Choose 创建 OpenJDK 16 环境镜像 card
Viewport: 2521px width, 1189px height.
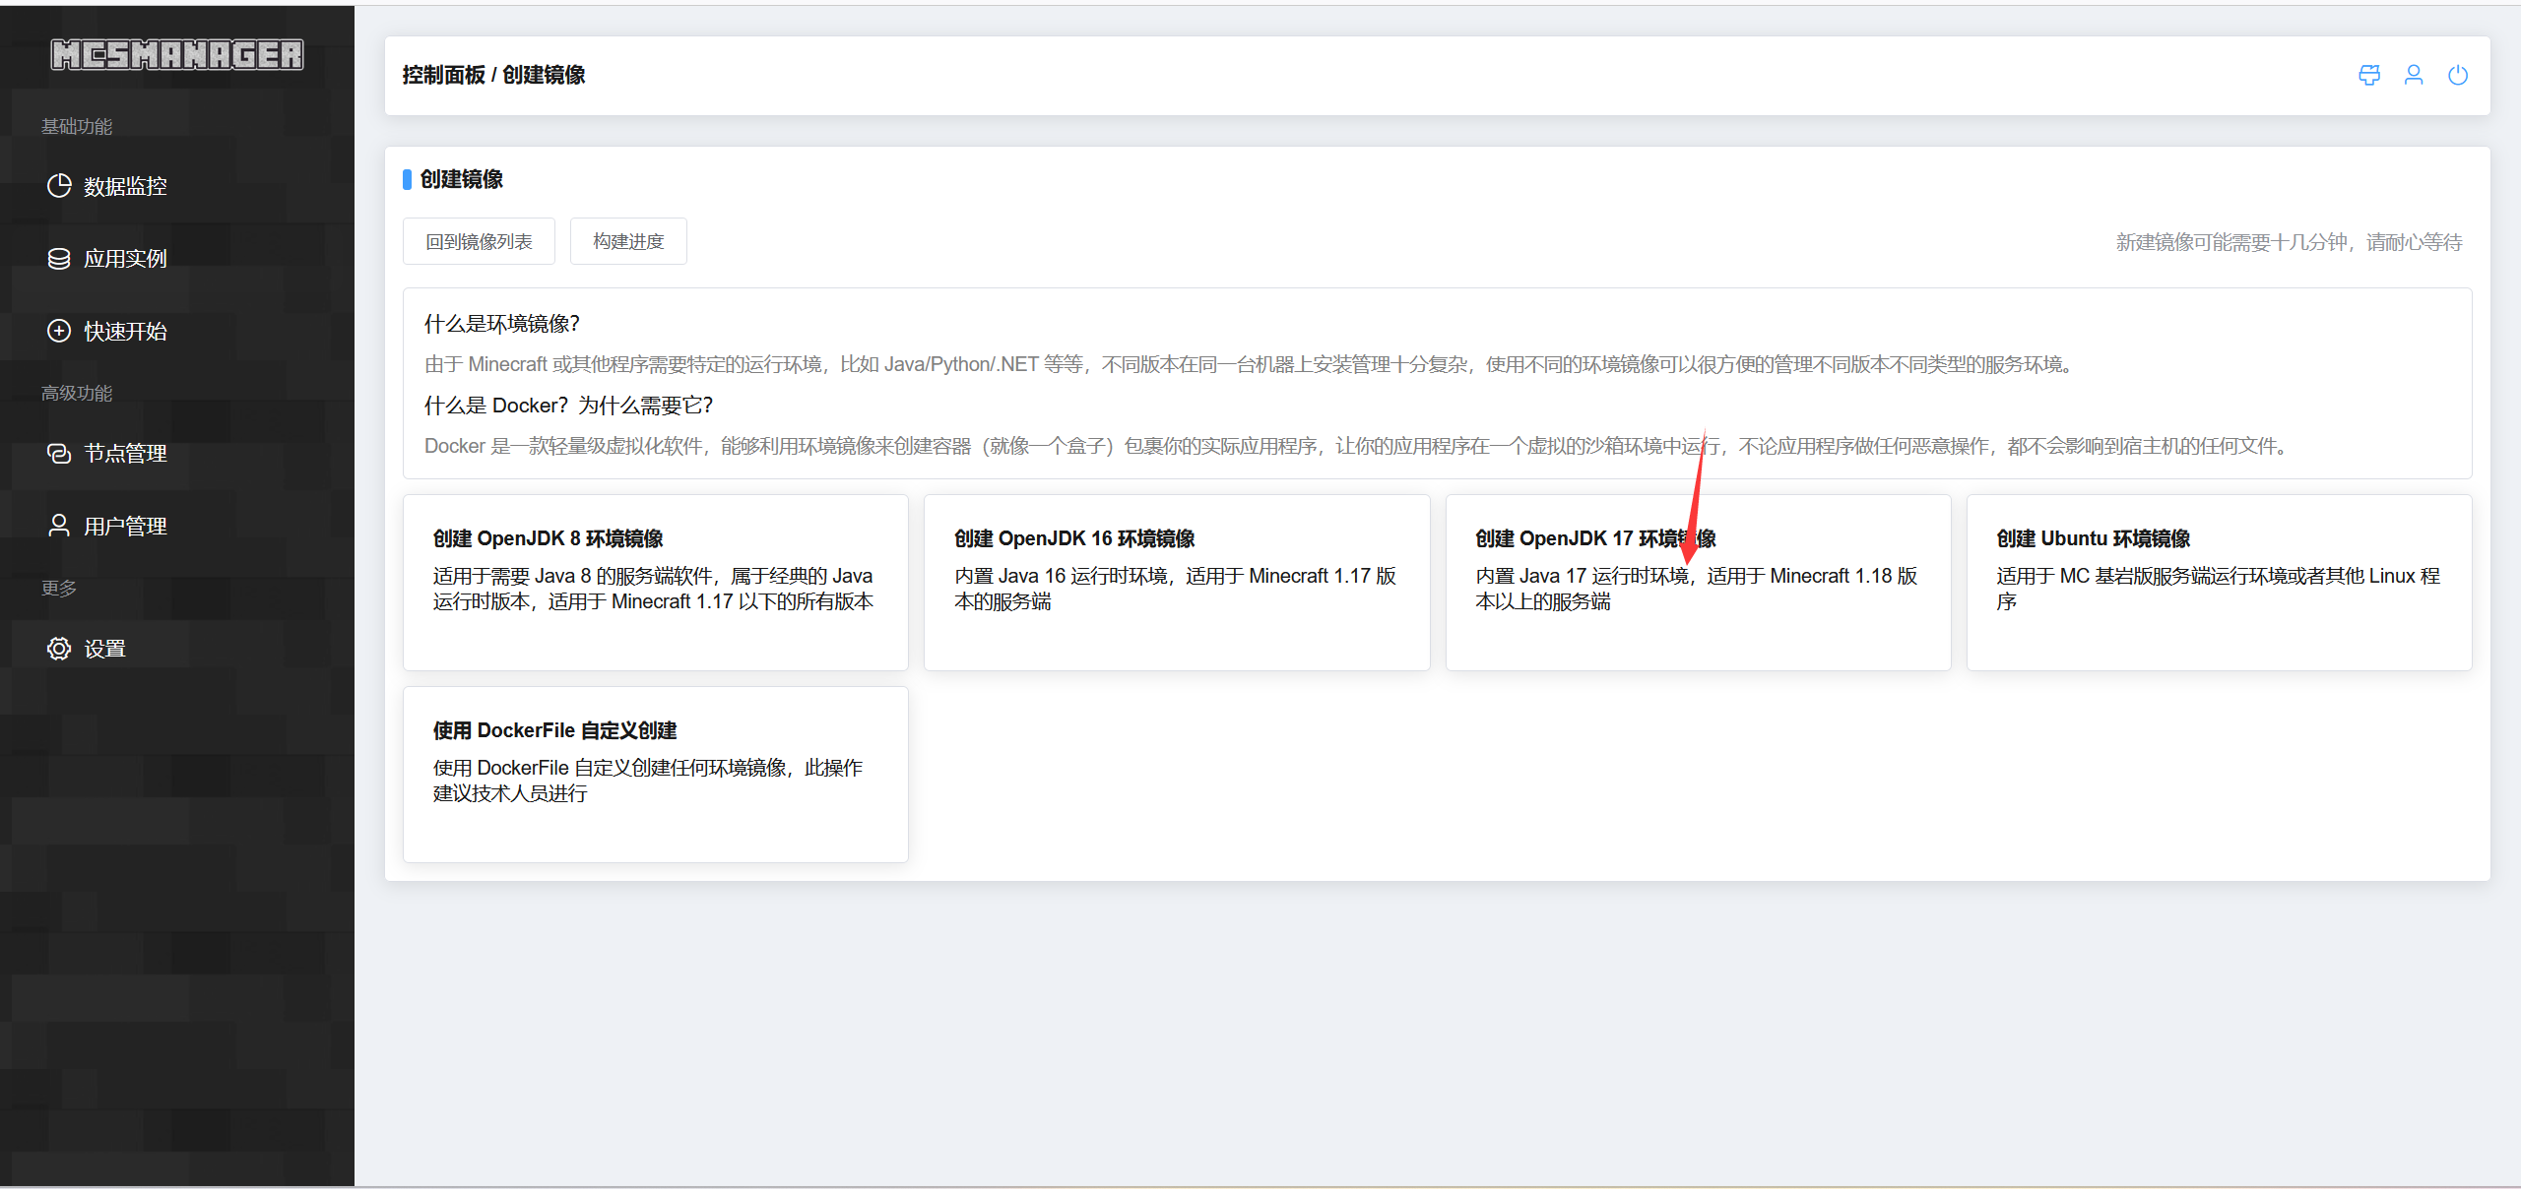(x=1176, y=583)
